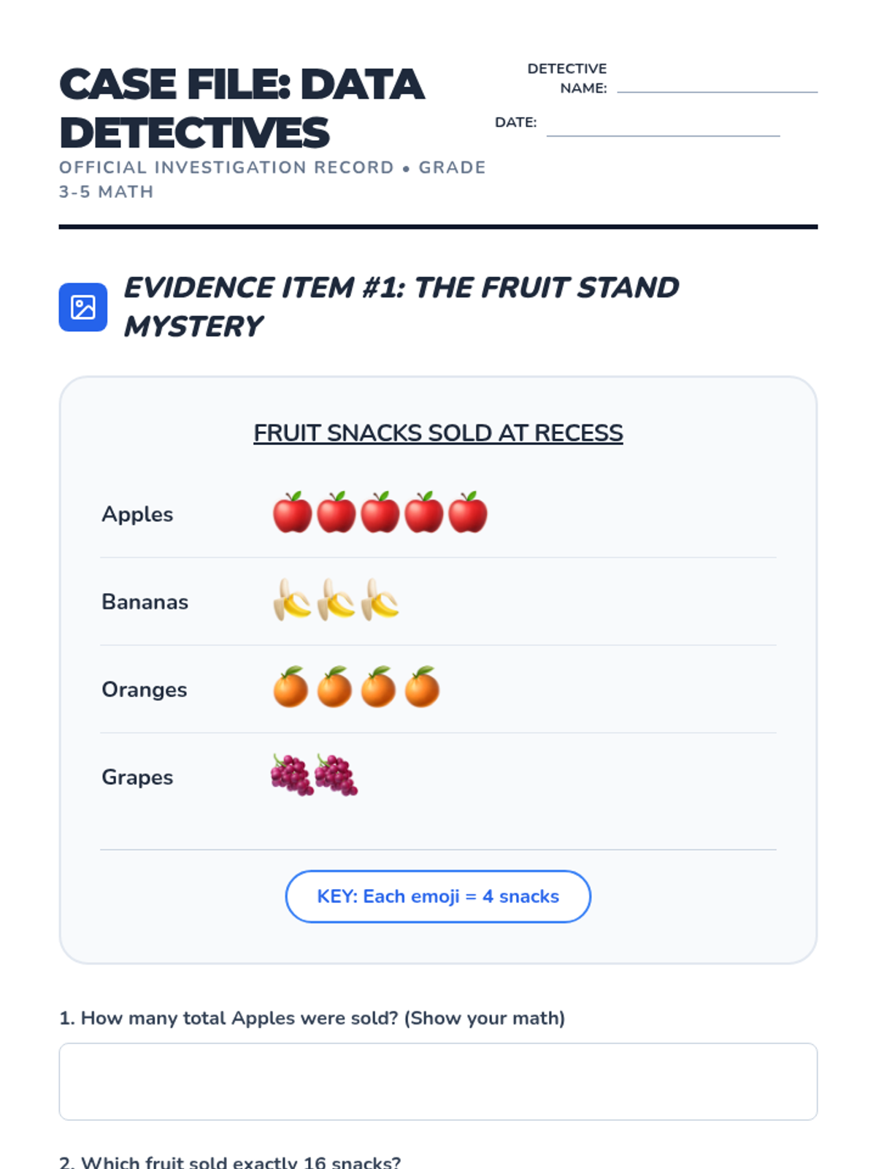This screenshot has height=1169, width=876.
Task: Select the Bananas row label
Action: [x=145, y=601]
